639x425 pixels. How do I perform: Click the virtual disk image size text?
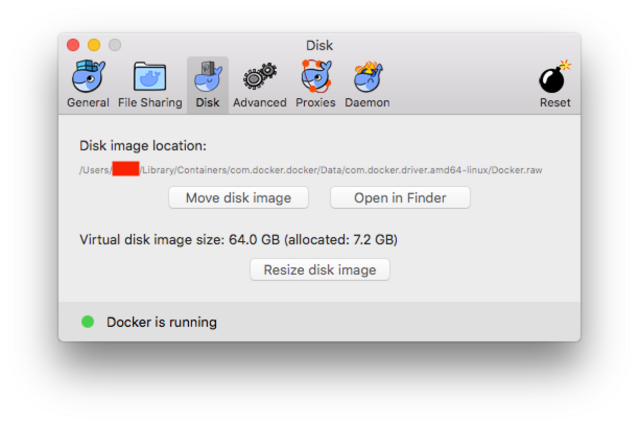click(x=238, y=240)
